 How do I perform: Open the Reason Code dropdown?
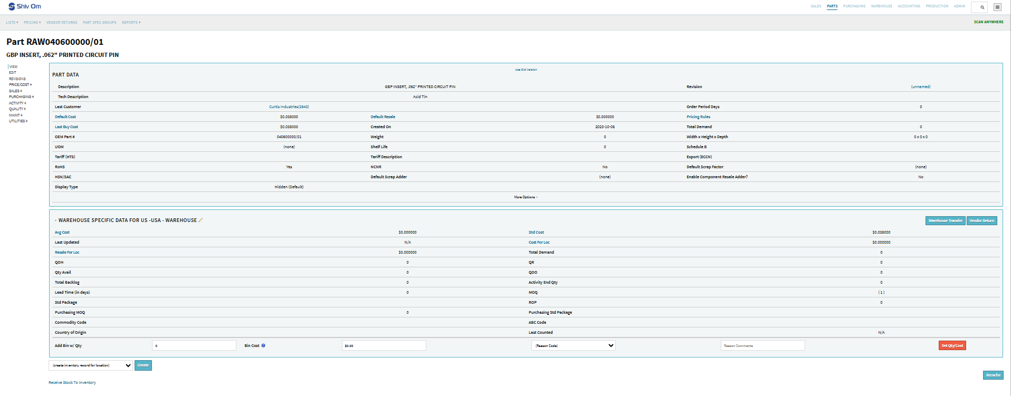(x=573, y=346)
